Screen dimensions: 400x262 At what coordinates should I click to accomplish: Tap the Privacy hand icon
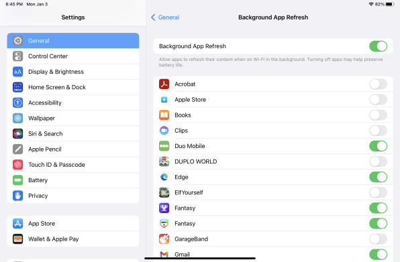coord(18,196)
